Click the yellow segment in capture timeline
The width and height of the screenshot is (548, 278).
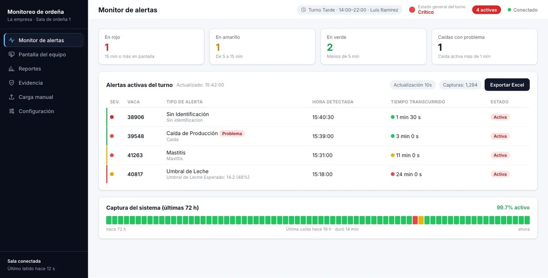(x=421, y=220)
